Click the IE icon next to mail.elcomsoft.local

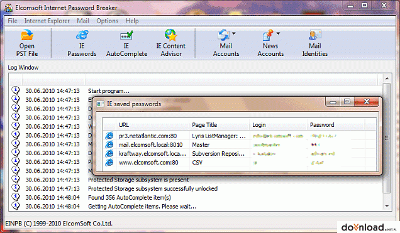click(109, 144)
